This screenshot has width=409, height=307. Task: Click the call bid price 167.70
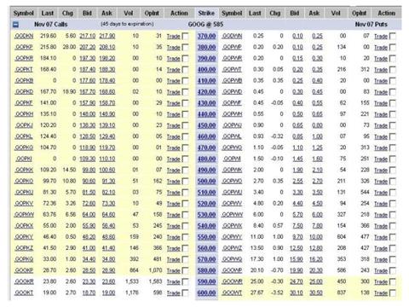click(88, 92)
